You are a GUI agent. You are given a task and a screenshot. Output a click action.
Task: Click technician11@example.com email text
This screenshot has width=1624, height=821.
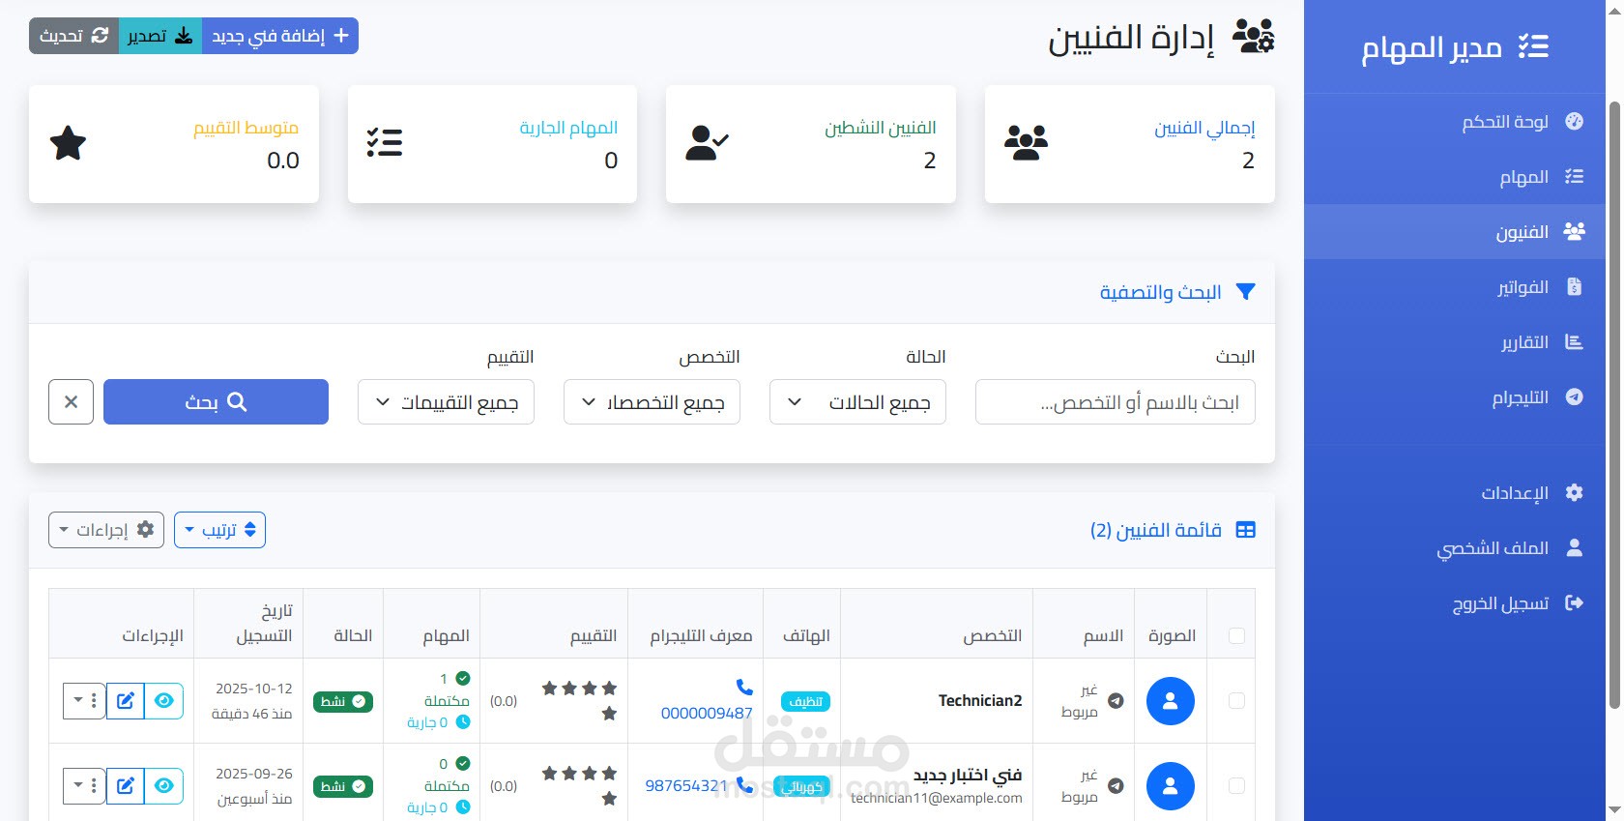click(937, 799)
